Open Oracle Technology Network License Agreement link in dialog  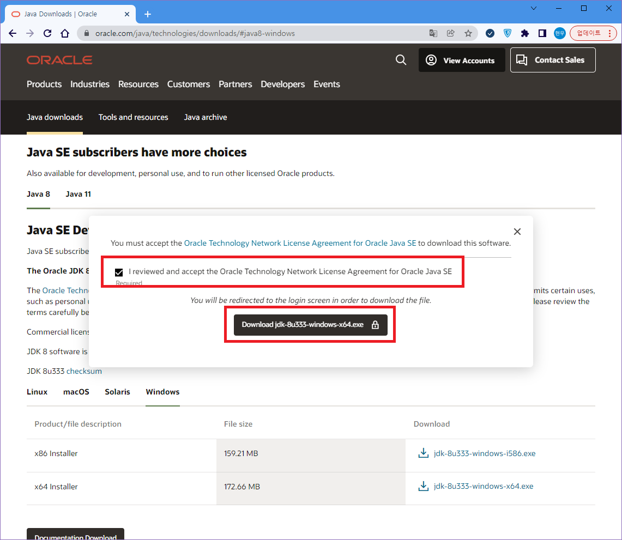[x=300, y=243]
